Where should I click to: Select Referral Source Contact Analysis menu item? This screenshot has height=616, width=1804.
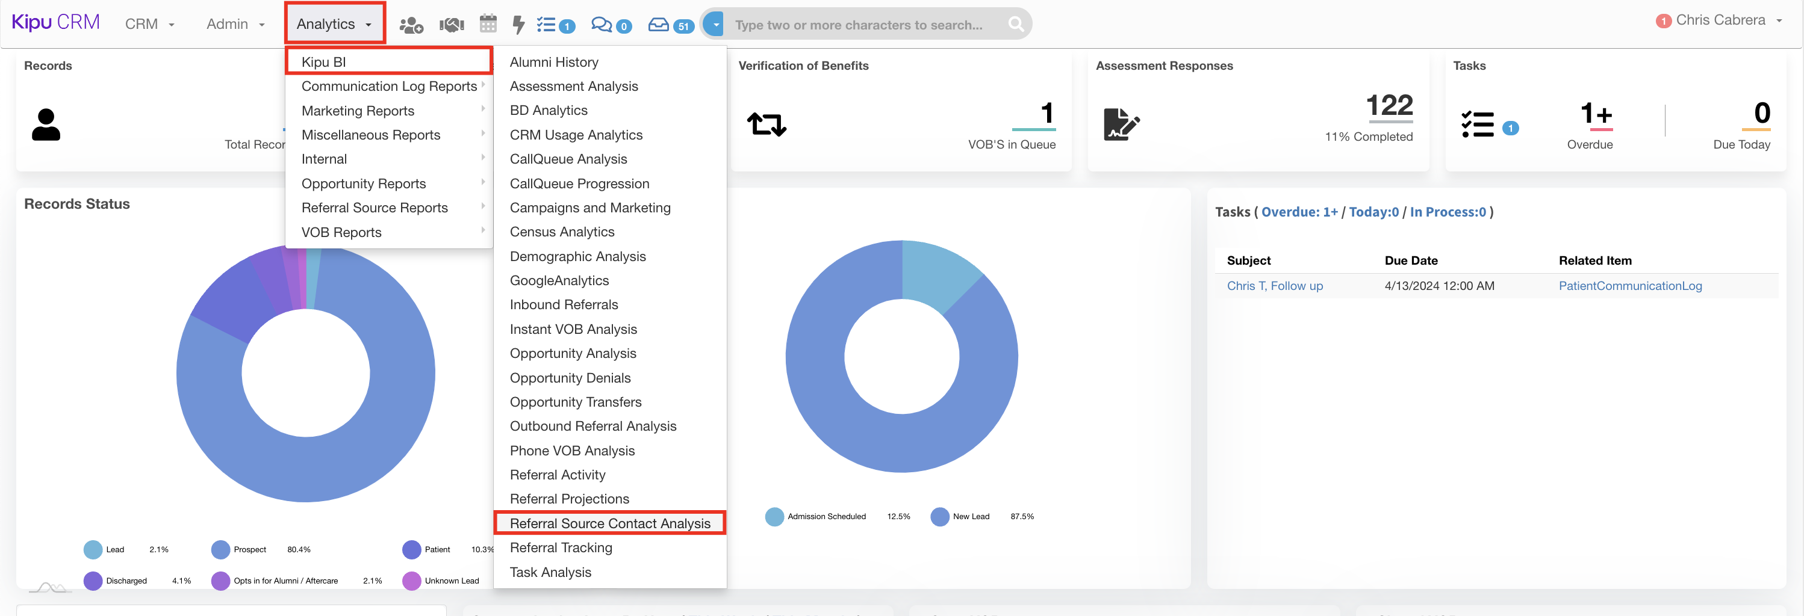click(609, 523)
